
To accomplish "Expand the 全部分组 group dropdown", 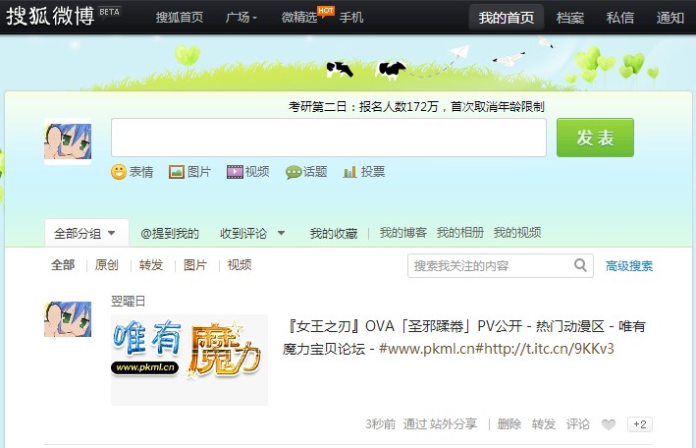I will [x=111, y=234].
